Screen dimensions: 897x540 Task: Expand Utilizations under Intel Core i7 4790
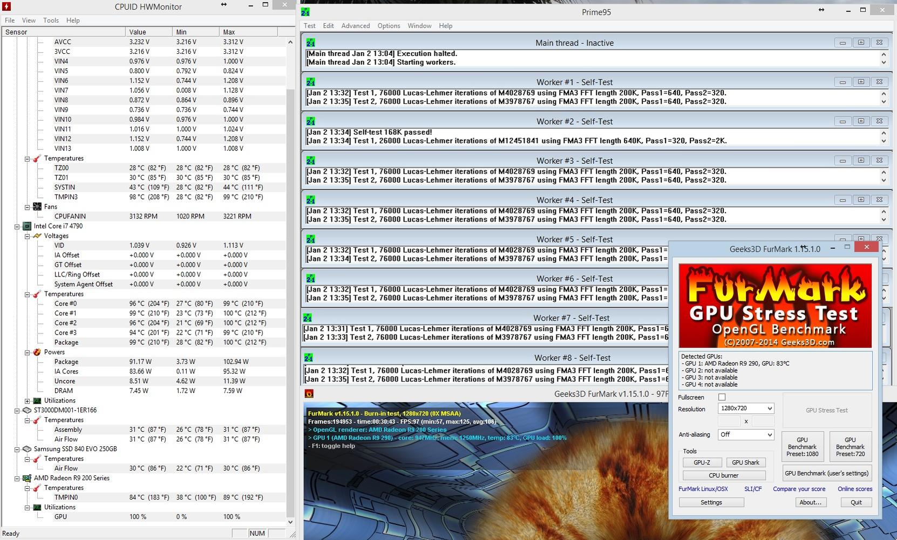tap(27, 401)
